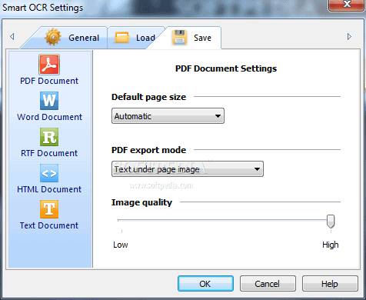Click the Low label under slider
This screenshot has width=366, height=300.
tap(121, 245)
